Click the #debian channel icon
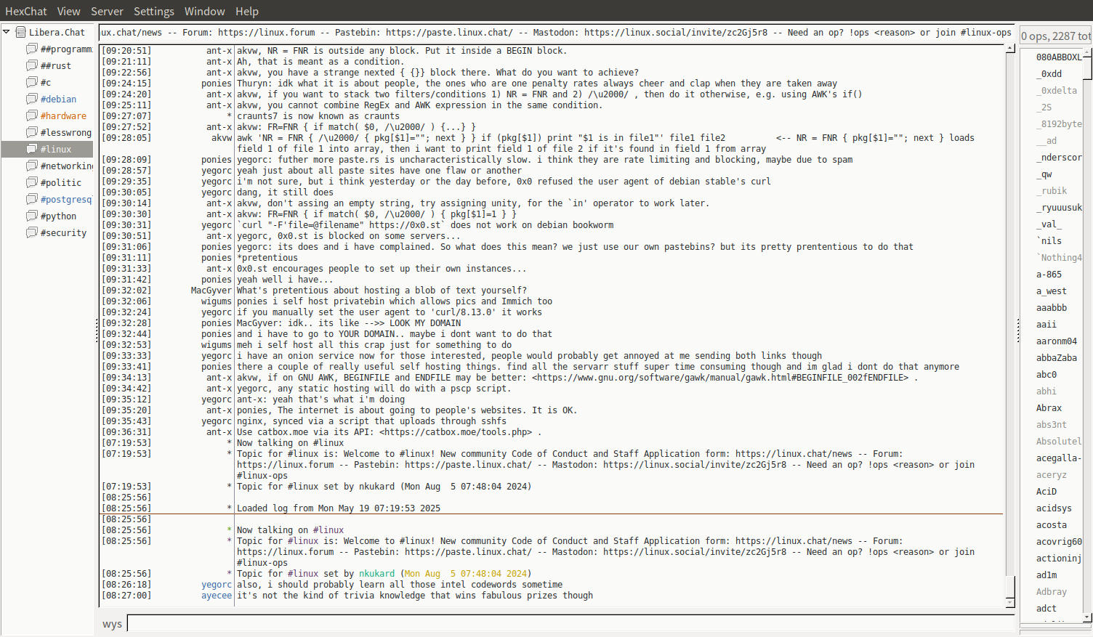The image size is (1093, 637). coord(32,99)
